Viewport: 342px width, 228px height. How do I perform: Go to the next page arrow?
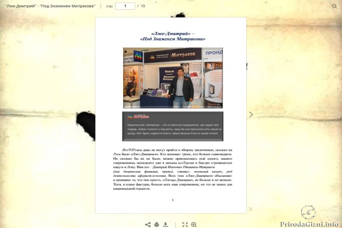[x=251, y=115]
